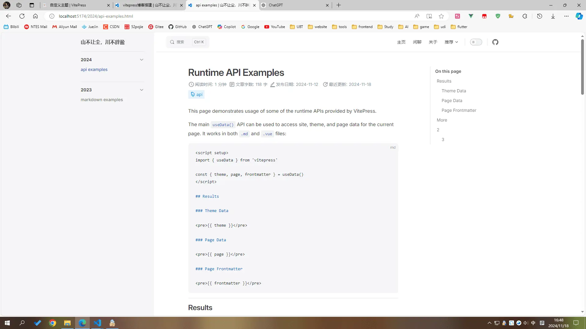Viewport: 586px width, 329px height.
Task: Collapse the 2024 sidebar section
Action: pyautogui.click(x=141, y=60)
